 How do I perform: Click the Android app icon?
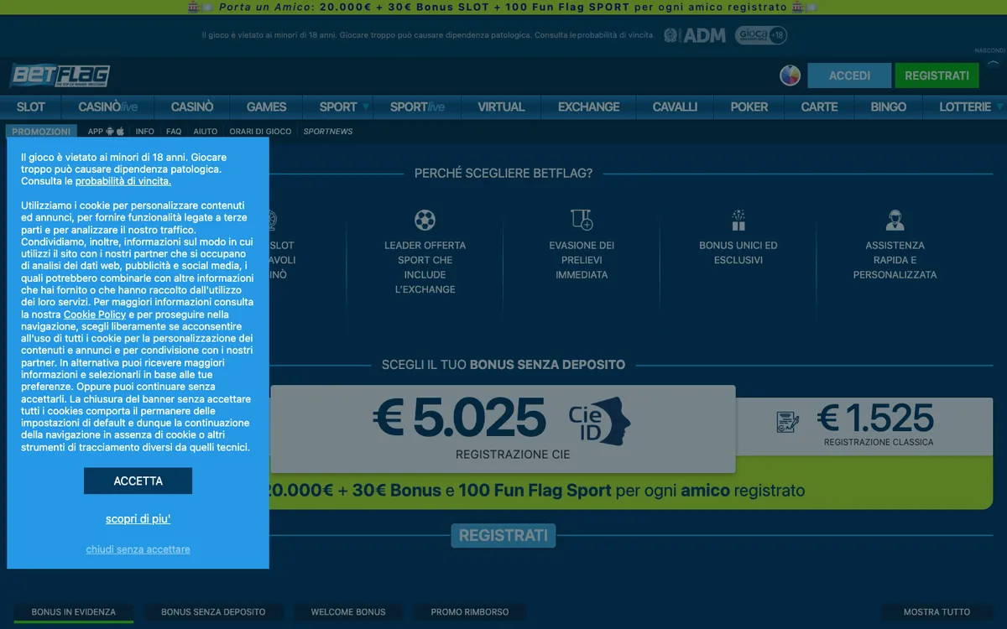[x=110, y=132]
